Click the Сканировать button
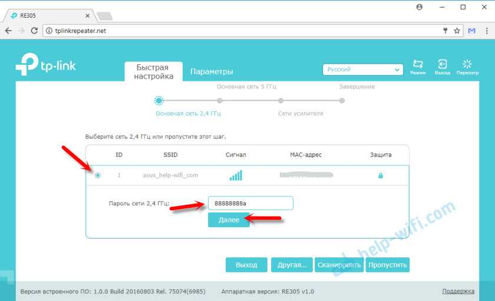Viewport: 495px width, 301px height. 339,265
